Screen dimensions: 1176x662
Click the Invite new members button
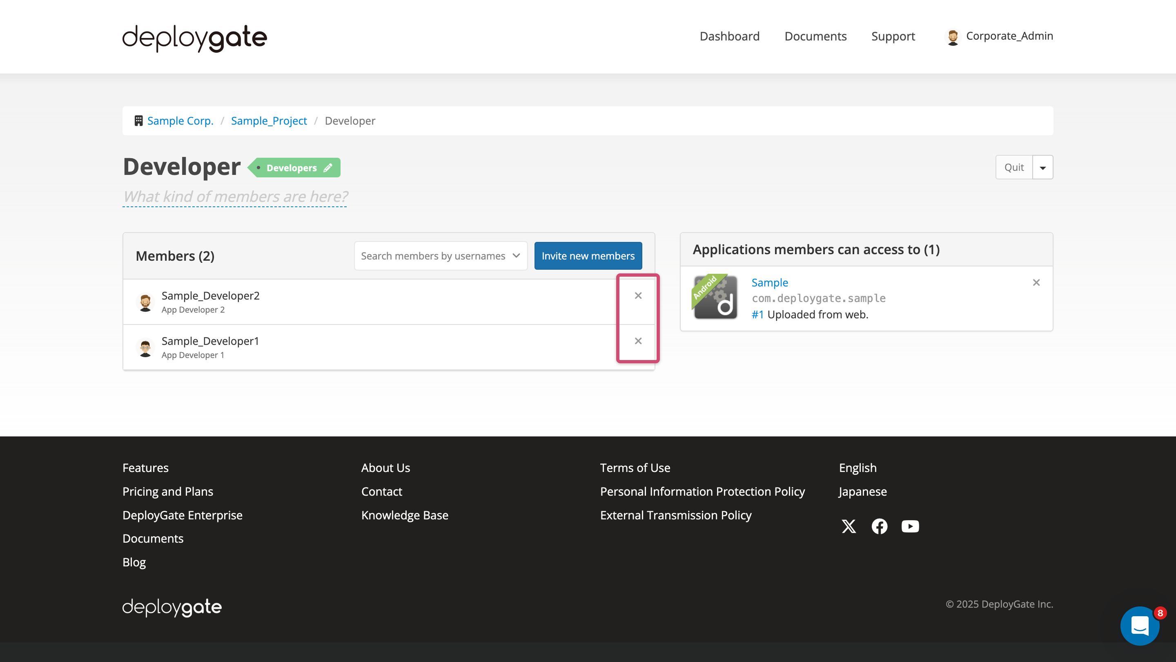coord(588,256)
